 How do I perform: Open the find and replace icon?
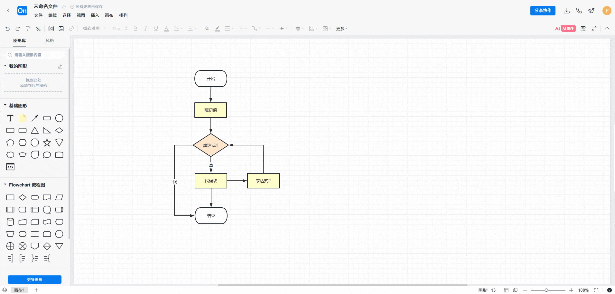tap(583, 29)
